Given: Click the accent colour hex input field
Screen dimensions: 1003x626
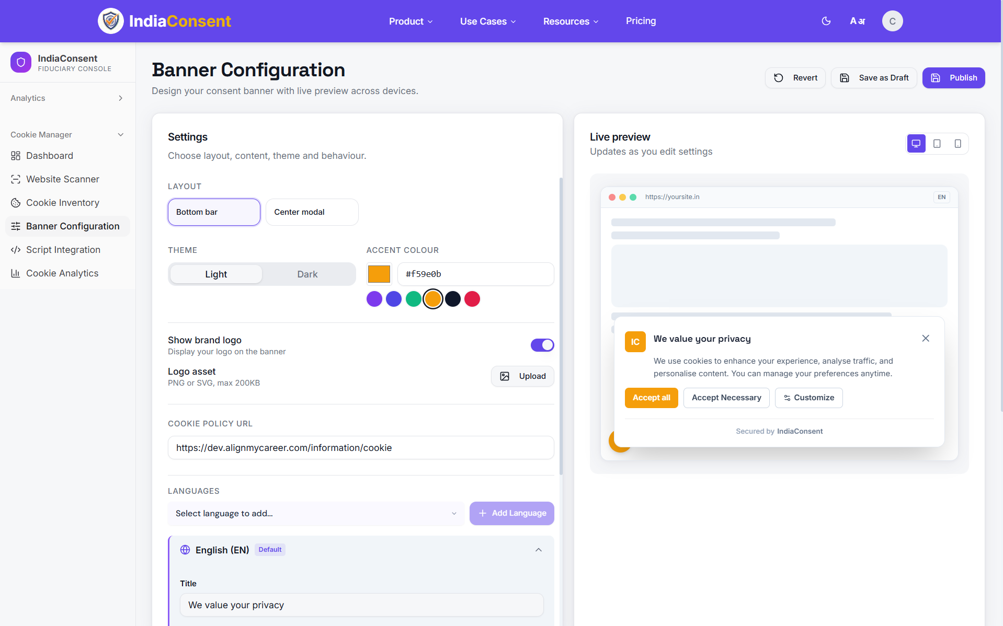Looking at the screenshot, I should pos(475,274).
